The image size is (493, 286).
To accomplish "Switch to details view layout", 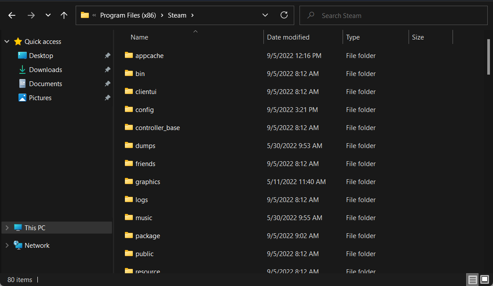I will 472,279.
